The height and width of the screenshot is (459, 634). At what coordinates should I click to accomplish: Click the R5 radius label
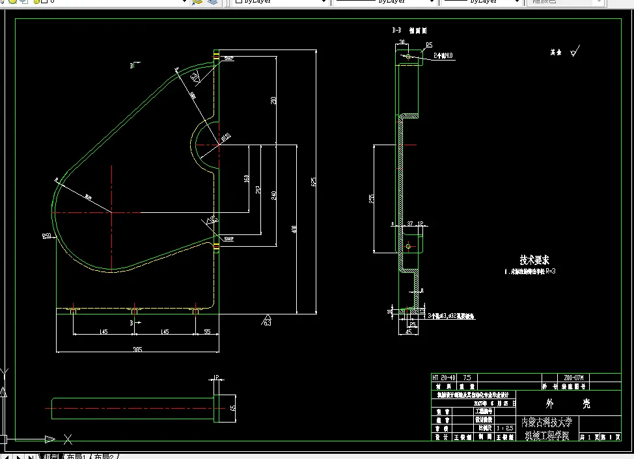coord(429,45)
